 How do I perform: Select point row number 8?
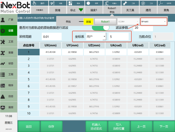pyautogui.click(x=29, y=100)
